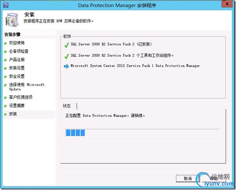Image resolution: width=236 pixels, height=190 pixels.
Task: Click green bullet beside 安装设置 step
Action: coord(5,68)
